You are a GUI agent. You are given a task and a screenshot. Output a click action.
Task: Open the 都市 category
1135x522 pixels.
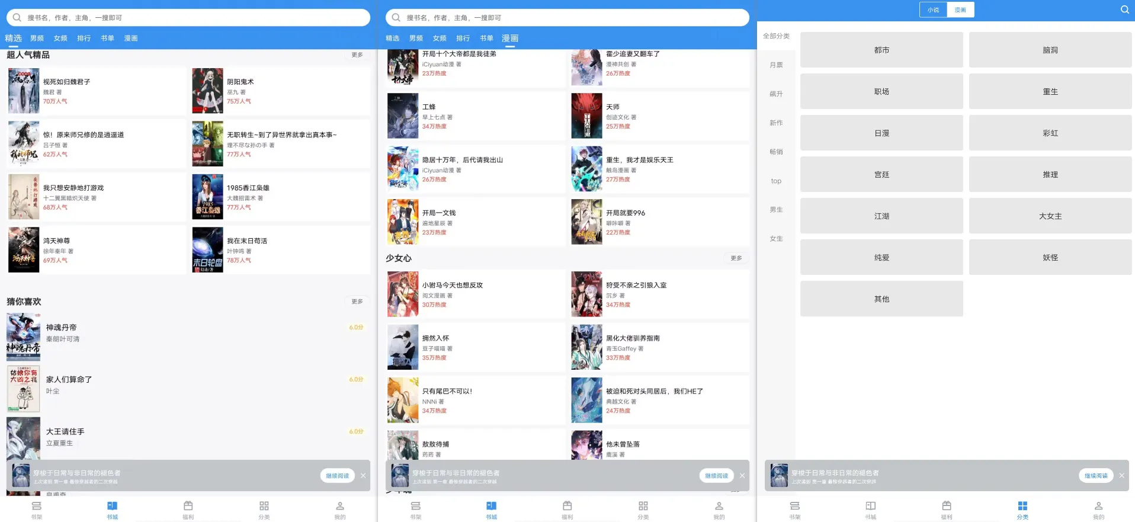coord(881,50)
